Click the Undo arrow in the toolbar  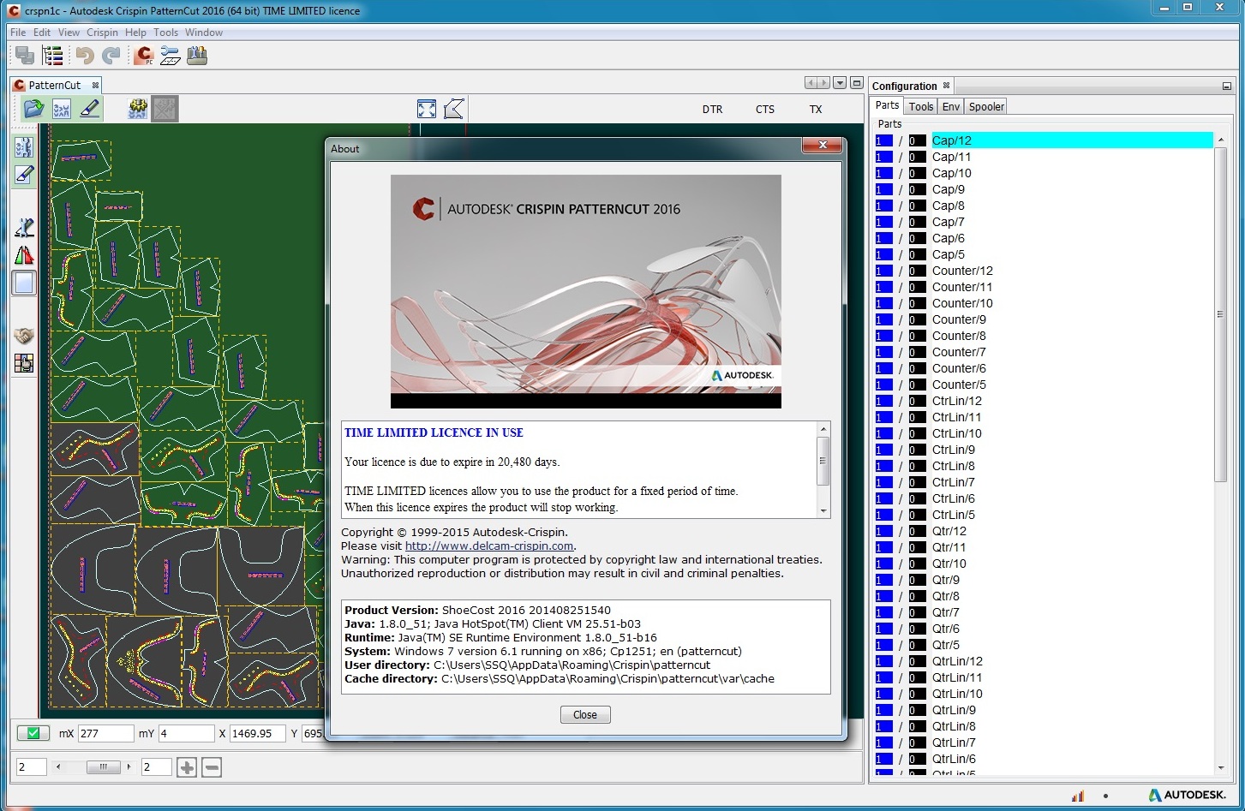pyautogui.click(x=84, y=56)
